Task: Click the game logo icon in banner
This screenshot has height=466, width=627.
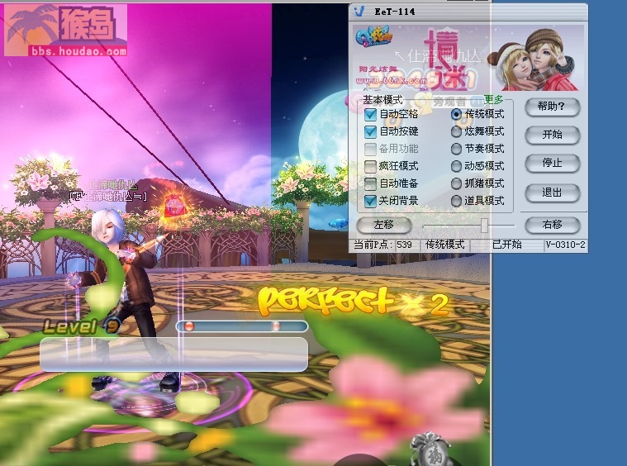Action: 373,37
